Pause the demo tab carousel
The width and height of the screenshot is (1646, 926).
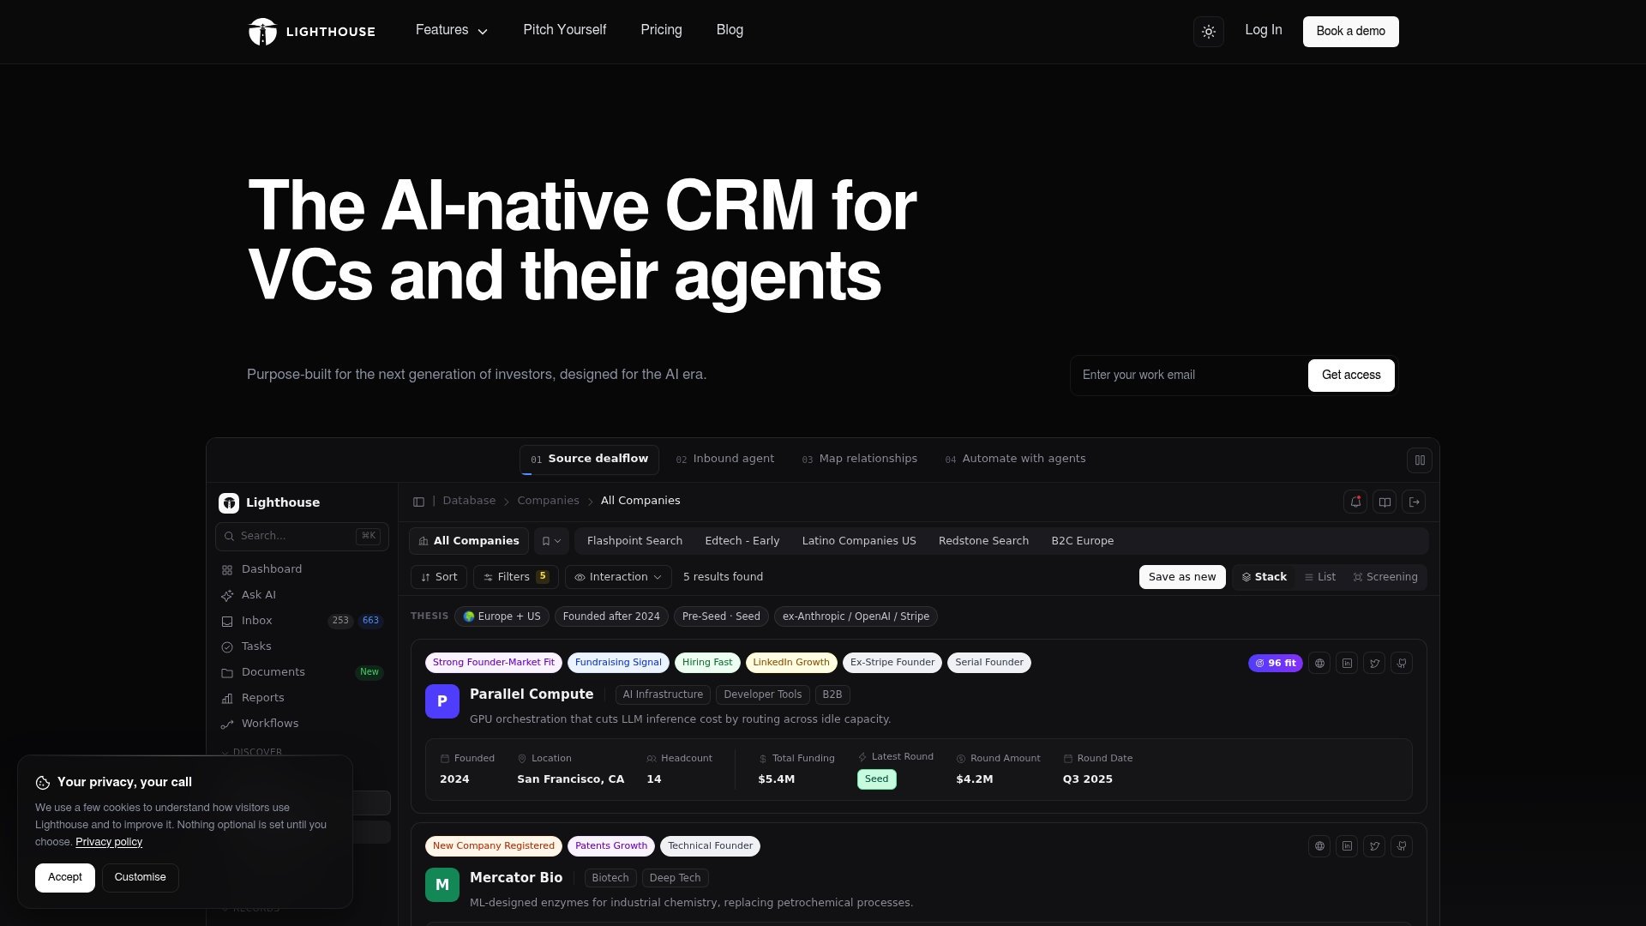[x=1420, y=460]
